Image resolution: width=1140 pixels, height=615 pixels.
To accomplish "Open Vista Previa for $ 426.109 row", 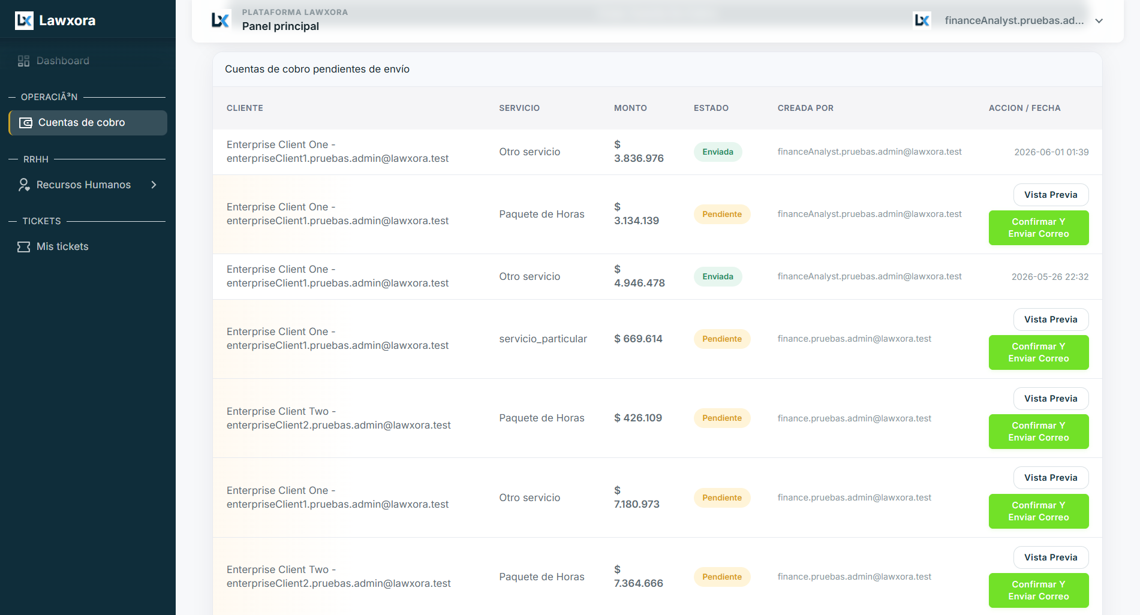I will (1051, 399).
